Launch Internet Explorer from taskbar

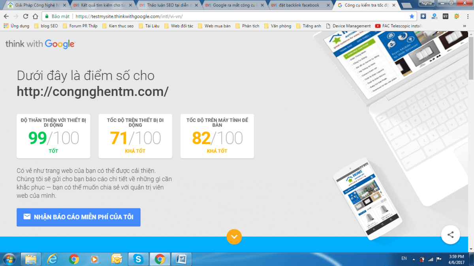click(52, 259)
